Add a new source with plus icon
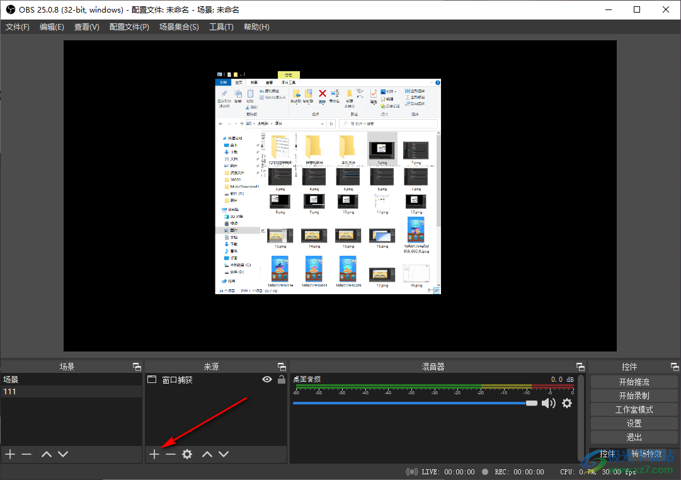The width and height of the screenshot is (681, 480). click(154, 454)
